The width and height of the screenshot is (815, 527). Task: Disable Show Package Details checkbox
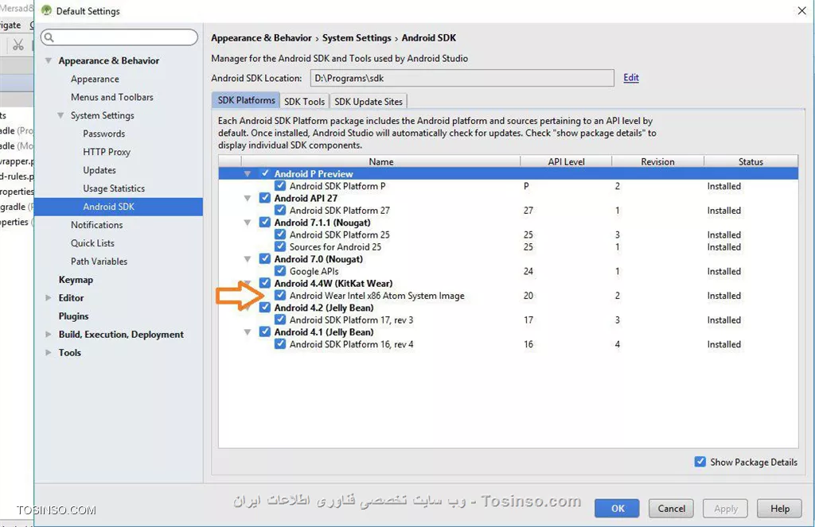[x=700, y=462]
